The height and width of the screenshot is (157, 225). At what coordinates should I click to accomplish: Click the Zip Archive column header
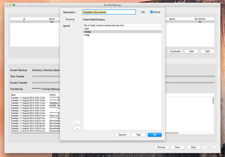pyautogui.click(x=200, y=19)
